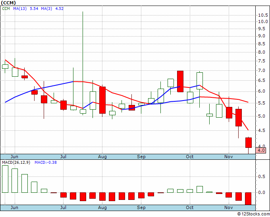Viewport: 270px width, 217px height.
Task: Select Aug on the price chart date axis
Action: point(102,157)
